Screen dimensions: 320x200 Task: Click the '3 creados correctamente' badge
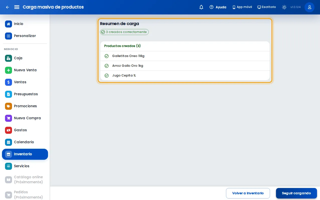tap(124, 32)
